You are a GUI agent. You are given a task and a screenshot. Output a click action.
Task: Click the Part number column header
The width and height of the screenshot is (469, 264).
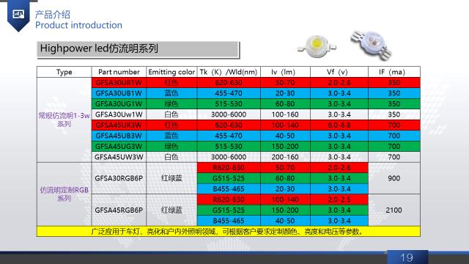coord(119,72)
